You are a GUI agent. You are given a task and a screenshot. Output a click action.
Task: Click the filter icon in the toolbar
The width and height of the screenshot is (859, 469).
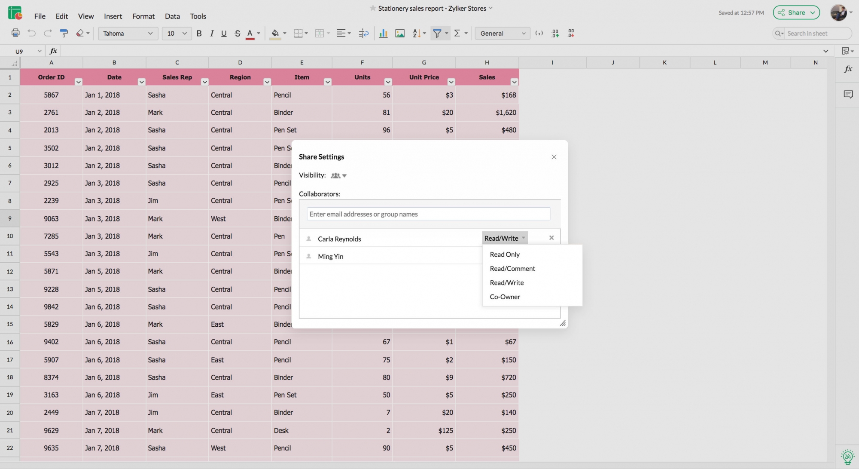click(x=437, y=33)
